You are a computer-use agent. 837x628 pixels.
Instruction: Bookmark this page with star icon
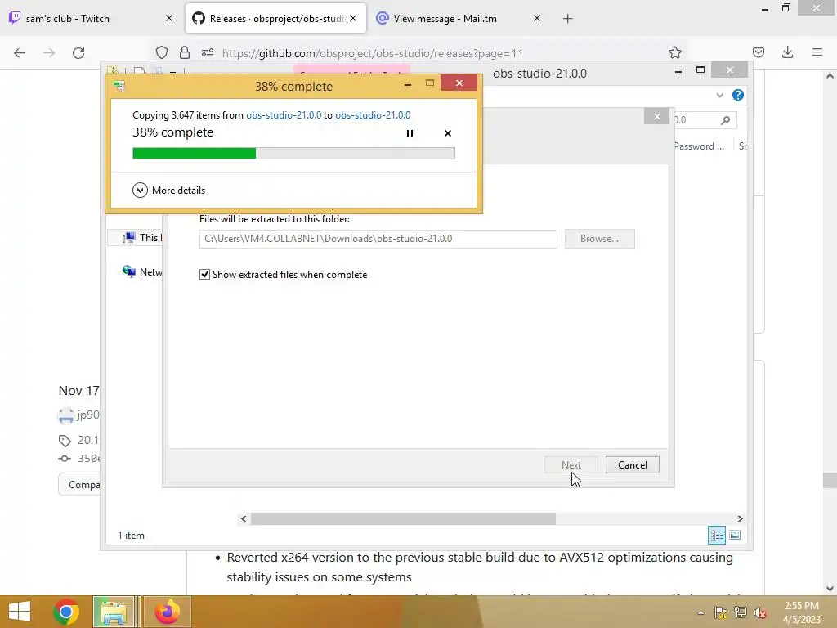(x=674, y=52)
